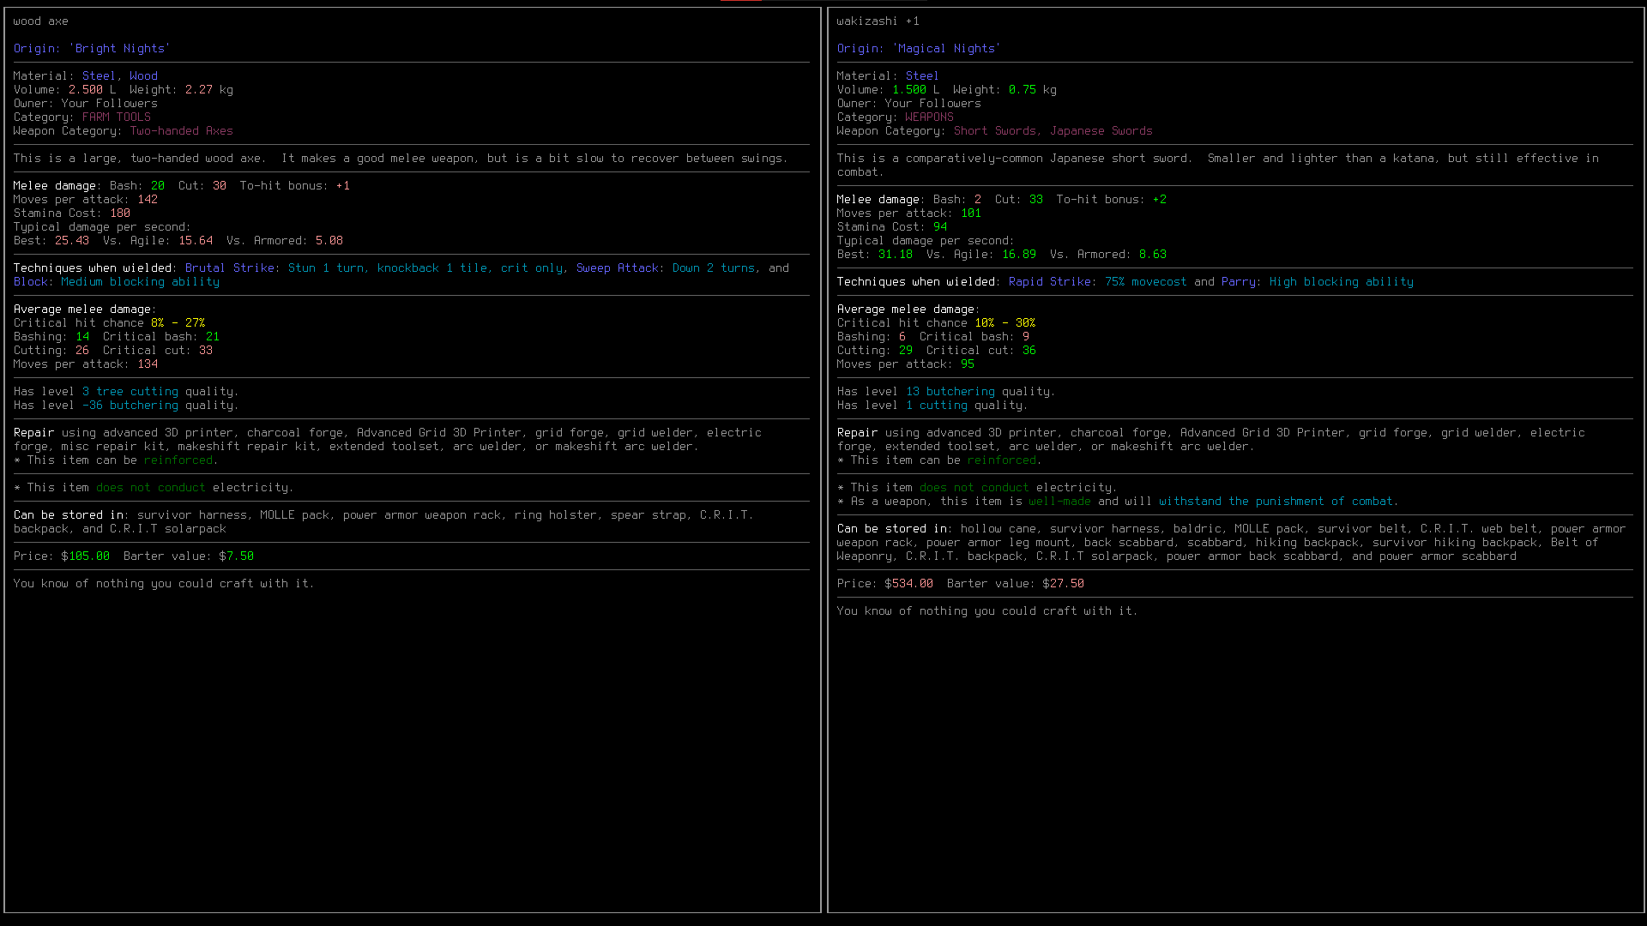Click the Brutal Strike technique text
Viewport: 1647px width, 926px height.
pos(229,268)
